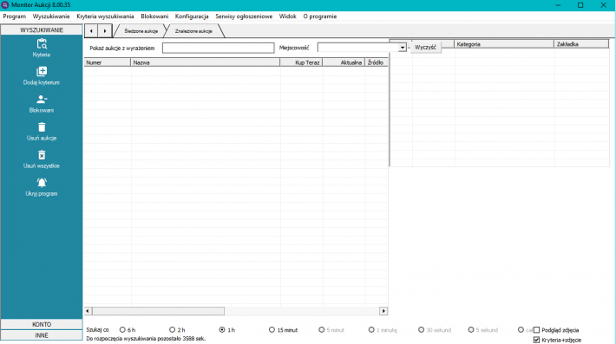Click the Usuń aukcje trash icon

point(42,127)
